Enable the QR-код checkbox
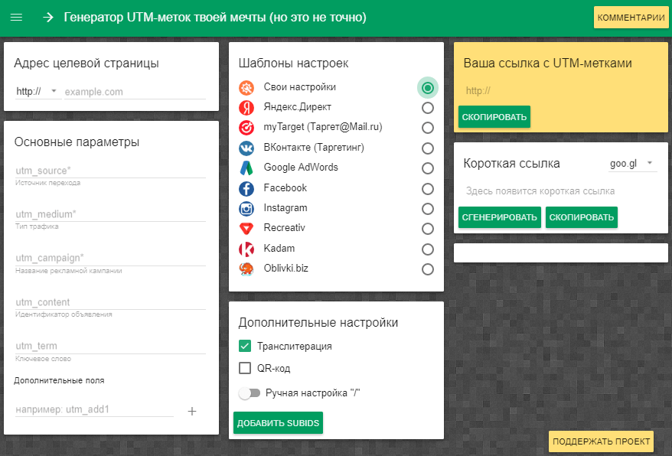 pyautogui.click(x=245, y=368)
